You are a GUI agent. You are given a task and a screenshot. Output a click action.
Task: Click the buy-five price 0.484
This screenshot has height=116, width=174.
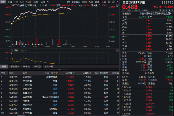click(x=149, y=49)
